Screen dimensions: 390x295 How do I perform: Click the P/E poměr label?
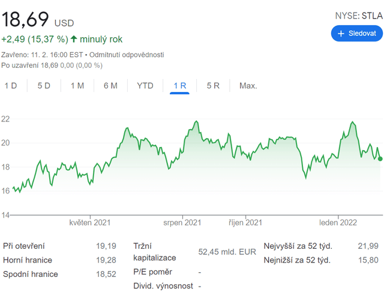click(154, 272)
